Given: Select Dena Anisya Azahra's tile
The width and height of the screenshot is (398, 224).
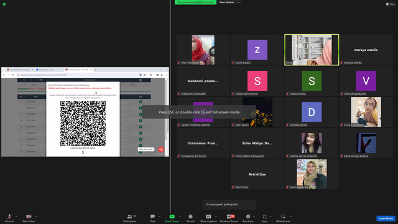Looking at the screenshot, I should (366, 143).
